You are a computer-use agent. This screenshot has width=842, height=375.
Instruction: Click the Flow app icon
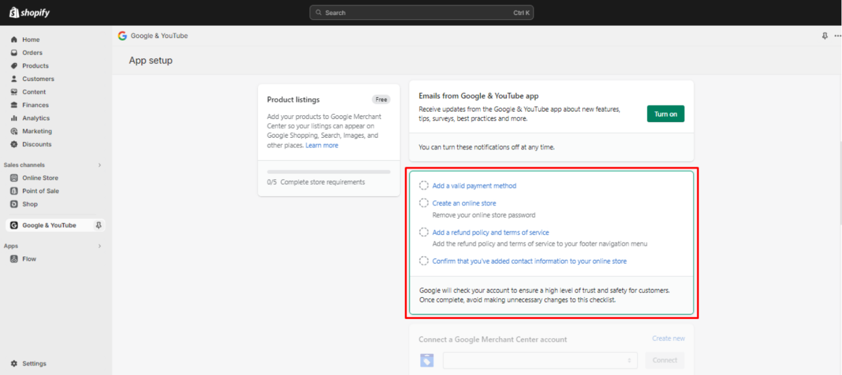[x=14, y=259]
